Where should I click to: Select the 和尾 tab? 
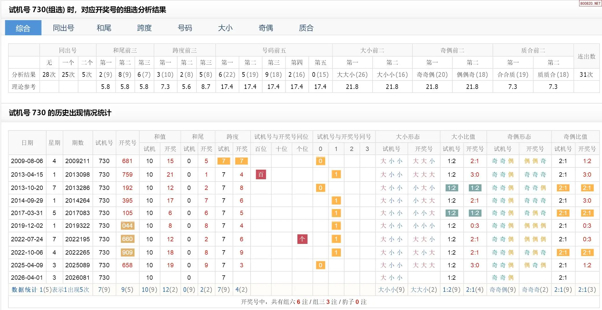pyautogui.click(x=104, y=28)
